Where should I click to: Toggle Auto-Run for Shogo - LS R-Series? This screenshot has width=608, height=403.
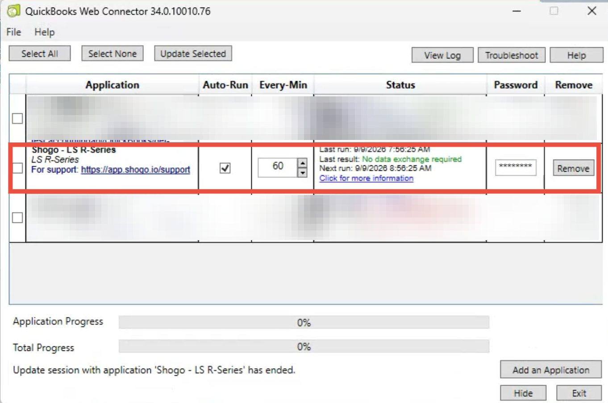225,168
